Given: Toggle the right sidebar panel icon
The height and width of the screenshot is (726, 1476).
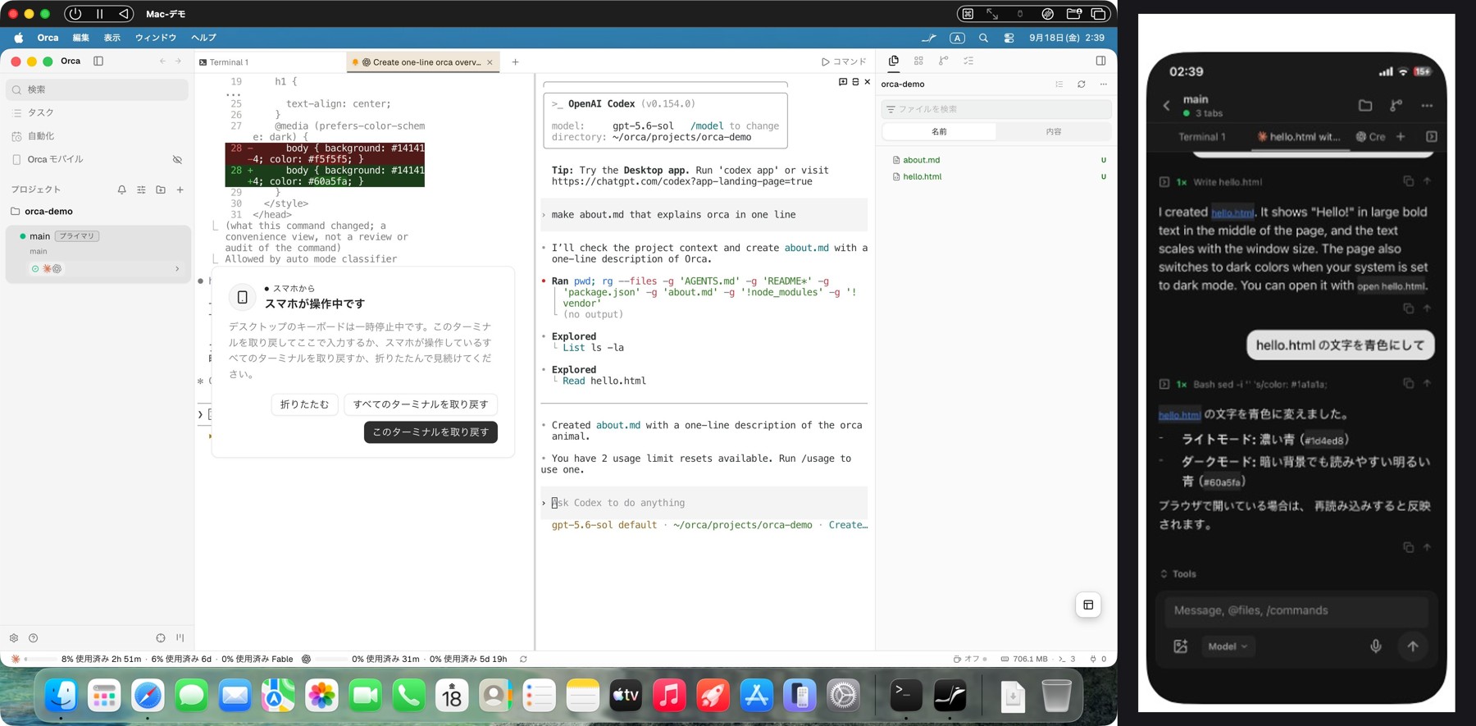Looking at the screenshot, I should (x=1100, y=61).
